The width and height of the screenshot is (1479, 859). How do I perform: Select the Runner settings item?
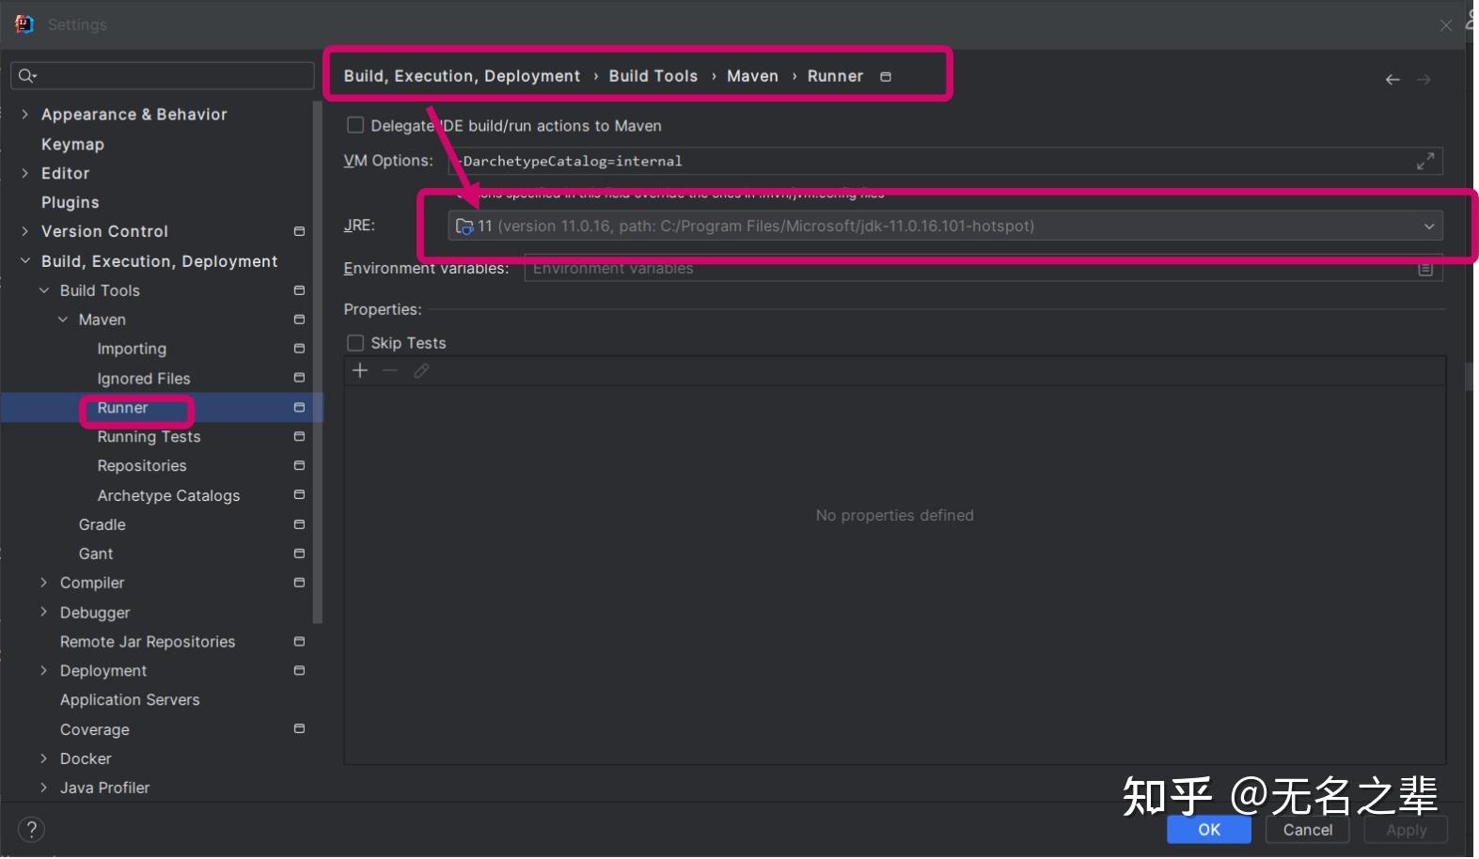tap(122, 409)
